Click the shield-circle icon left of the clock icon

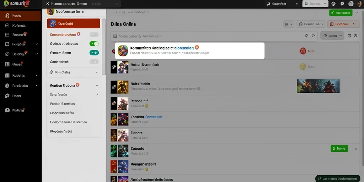349,36
